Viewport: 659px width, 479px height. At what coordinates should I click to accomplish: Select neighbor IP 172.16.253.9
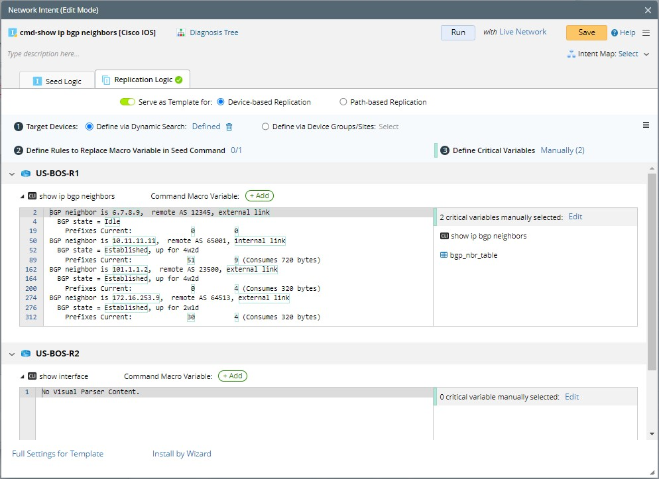(x=136, y=298)
